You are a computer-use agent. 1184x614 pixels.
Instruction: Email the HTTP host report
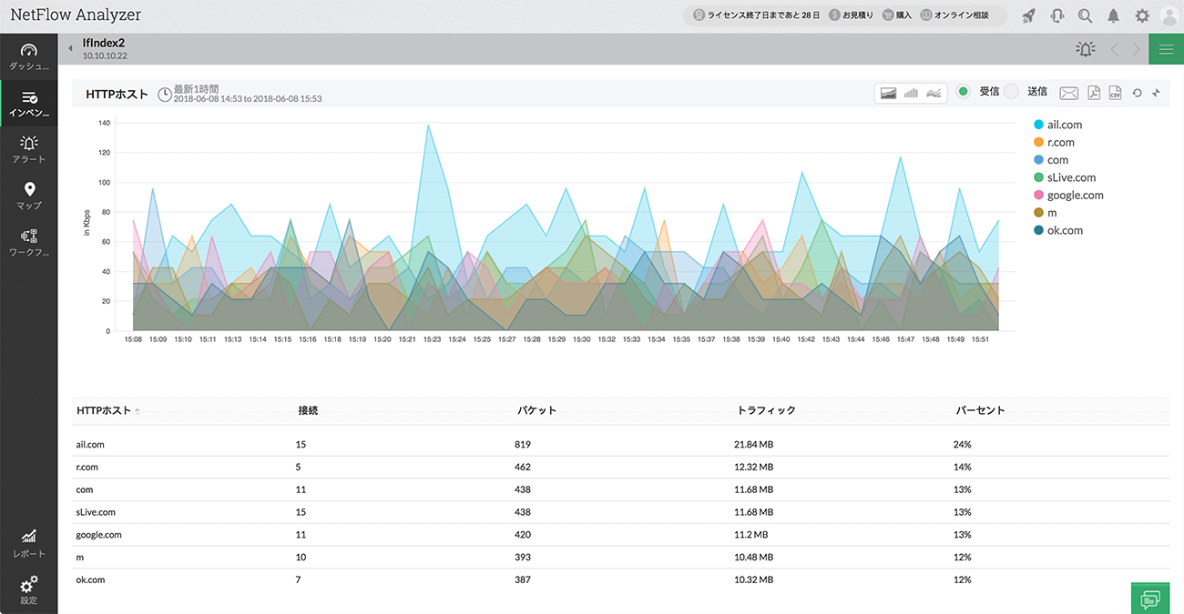click(x=1069, y=93)
